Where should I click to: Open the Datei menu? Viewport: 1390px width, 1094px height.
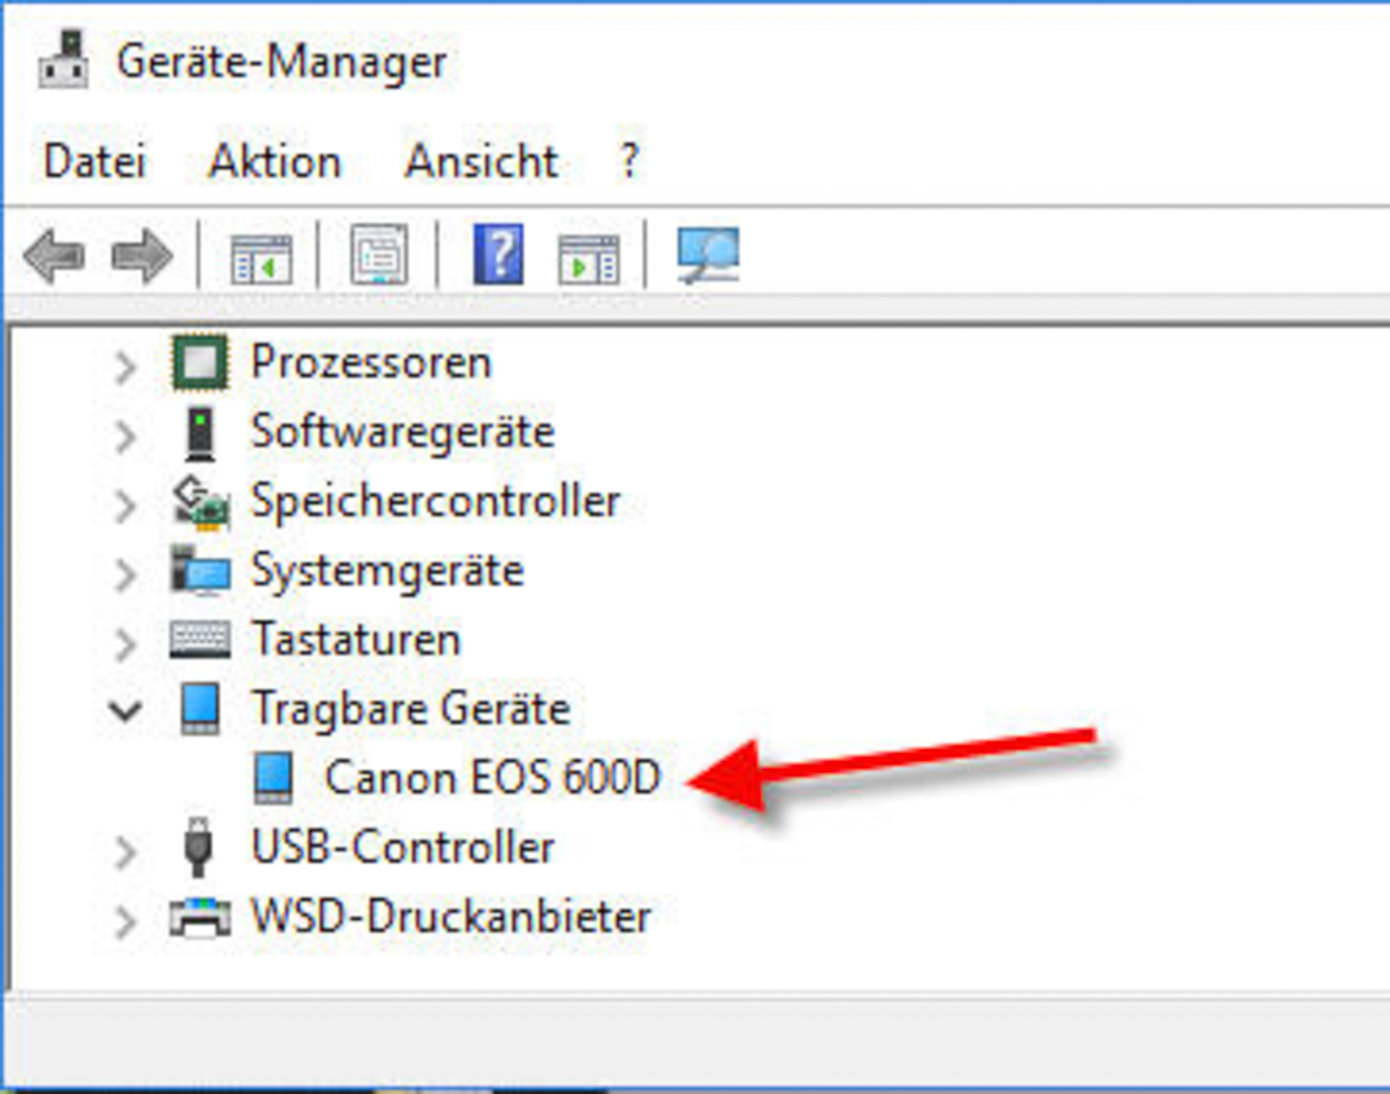[95, 162]
